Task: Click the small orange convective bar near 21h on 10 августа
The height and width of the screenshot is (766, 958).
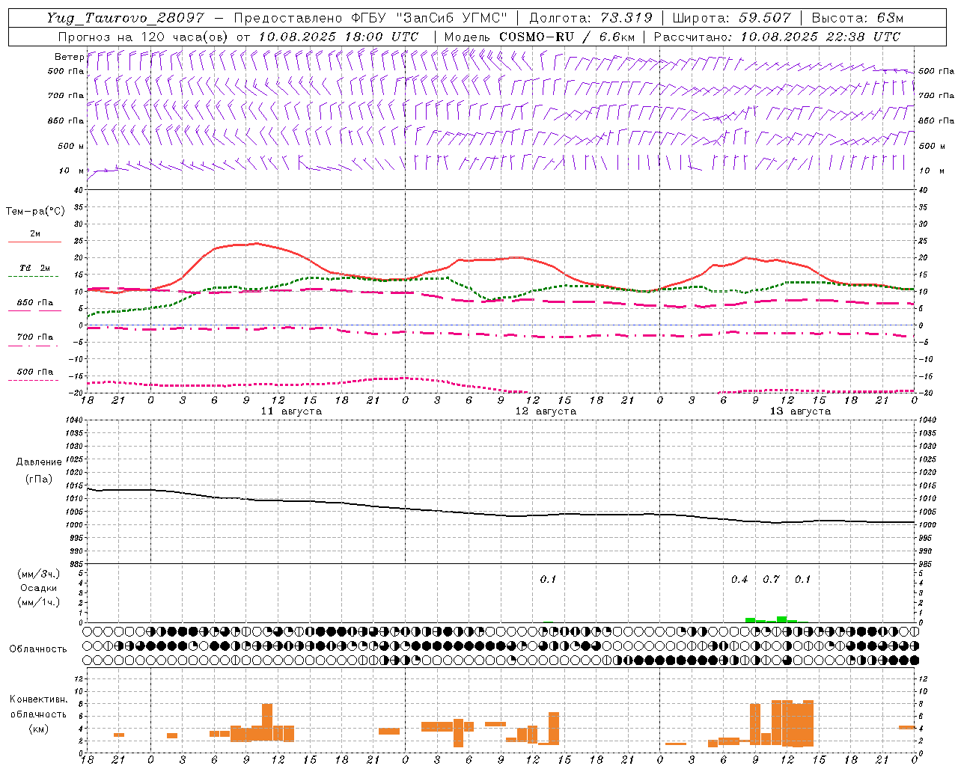Action: pyautogui.click(x=119, y=735)
